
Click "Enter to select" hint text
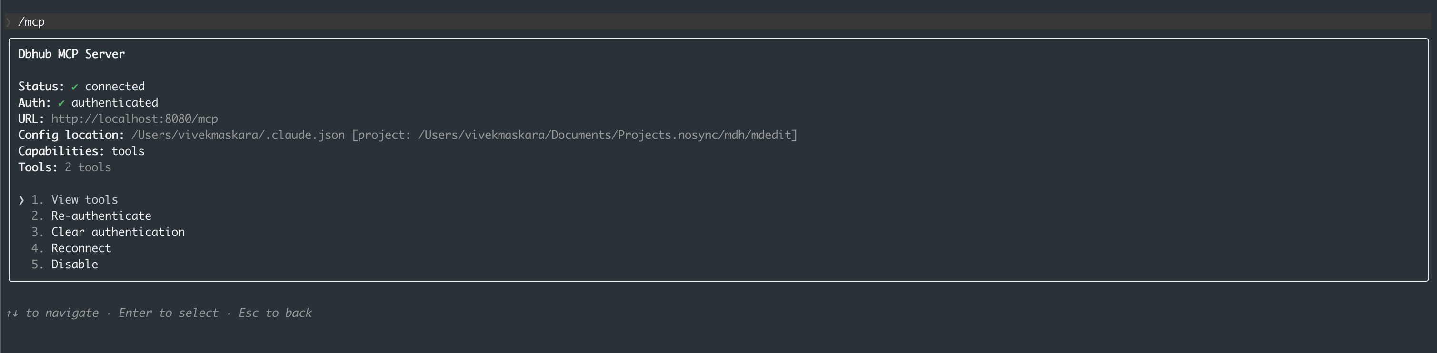tap(167, 313)
